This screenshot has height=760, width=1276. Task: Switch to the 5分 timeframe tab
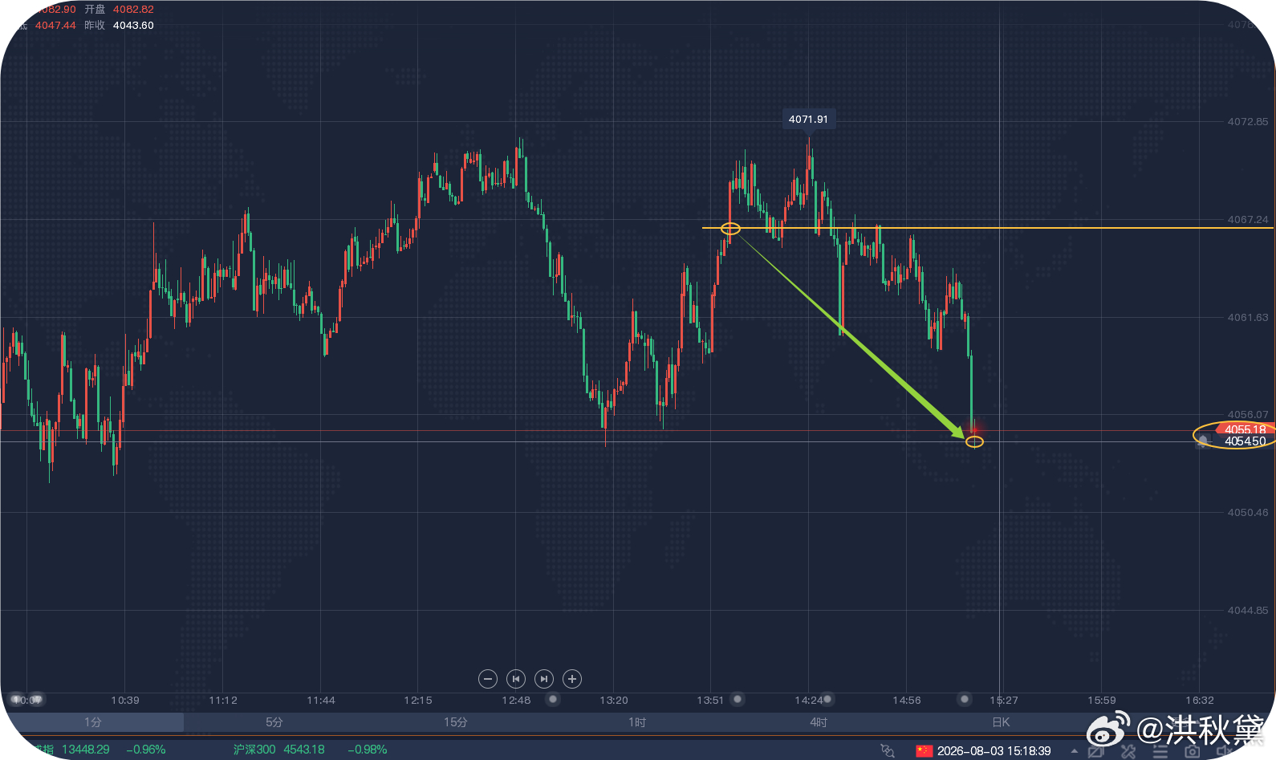[x=274, y=722]
